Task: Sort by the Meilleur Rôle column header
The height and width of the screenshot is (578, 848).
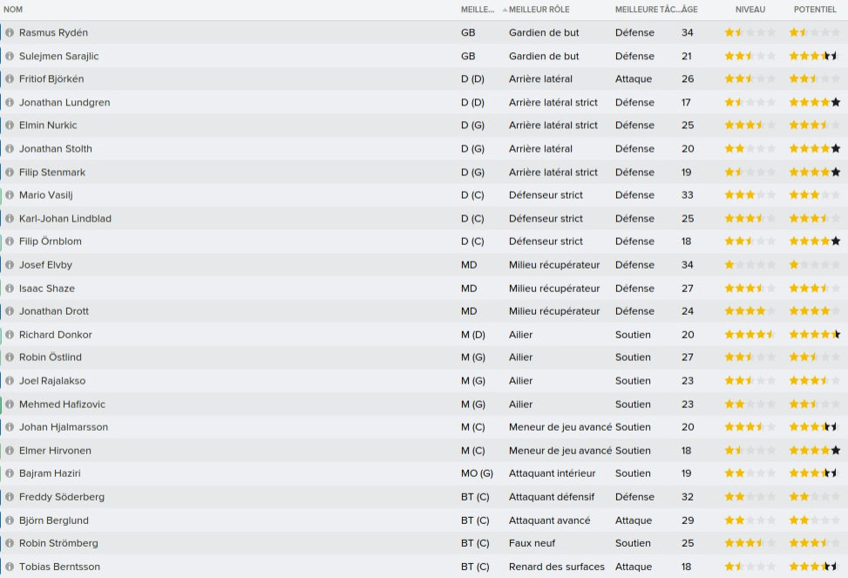Action: (x=539, y=10)
